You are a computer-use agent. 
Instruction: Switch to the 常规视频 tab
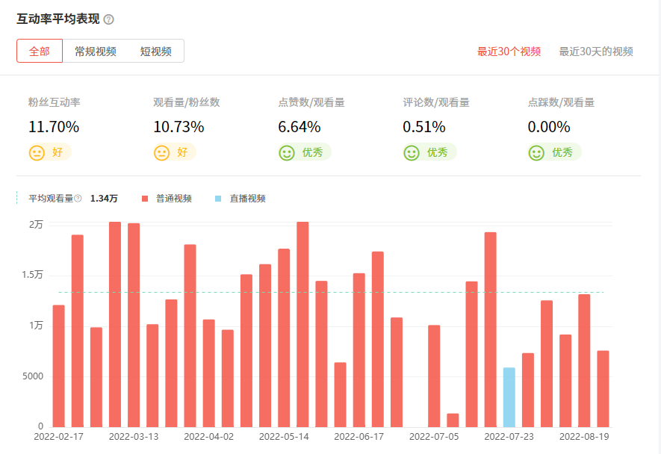[x=95, y=52]
